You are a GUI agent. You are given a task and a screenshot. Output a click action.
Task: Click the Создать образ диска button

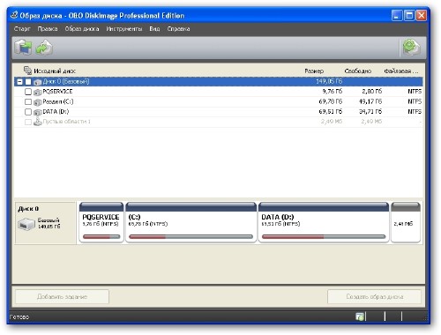375,296
